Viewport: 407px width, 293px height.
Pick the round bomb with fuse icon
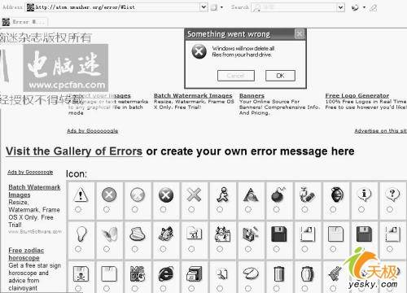click(278, 194)
